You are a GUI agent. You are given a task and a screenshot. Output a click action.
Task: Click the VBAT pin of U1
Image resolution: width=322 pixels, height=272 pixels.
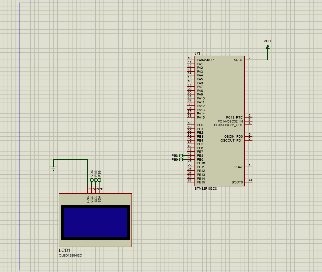(x=238, y=167)
